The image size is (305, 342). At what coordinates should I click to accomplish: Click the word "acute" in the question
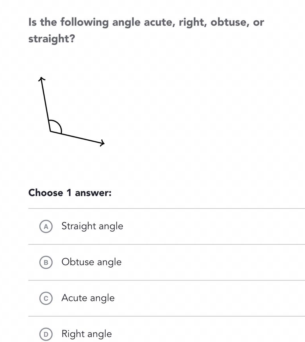point(159,22)
